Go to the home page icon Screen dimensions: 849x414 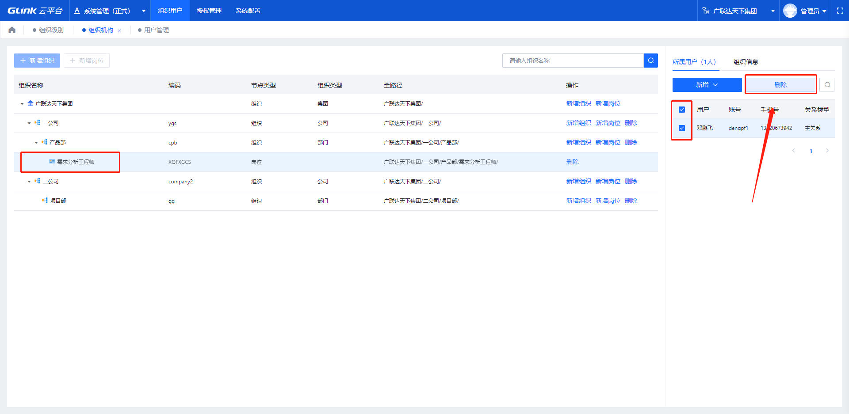pos(12,30)
